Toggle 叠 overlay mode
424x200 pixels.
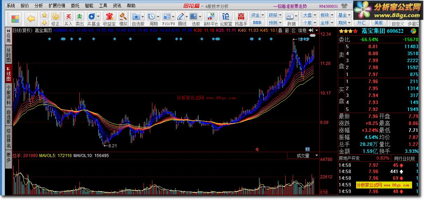click(280, 31)
